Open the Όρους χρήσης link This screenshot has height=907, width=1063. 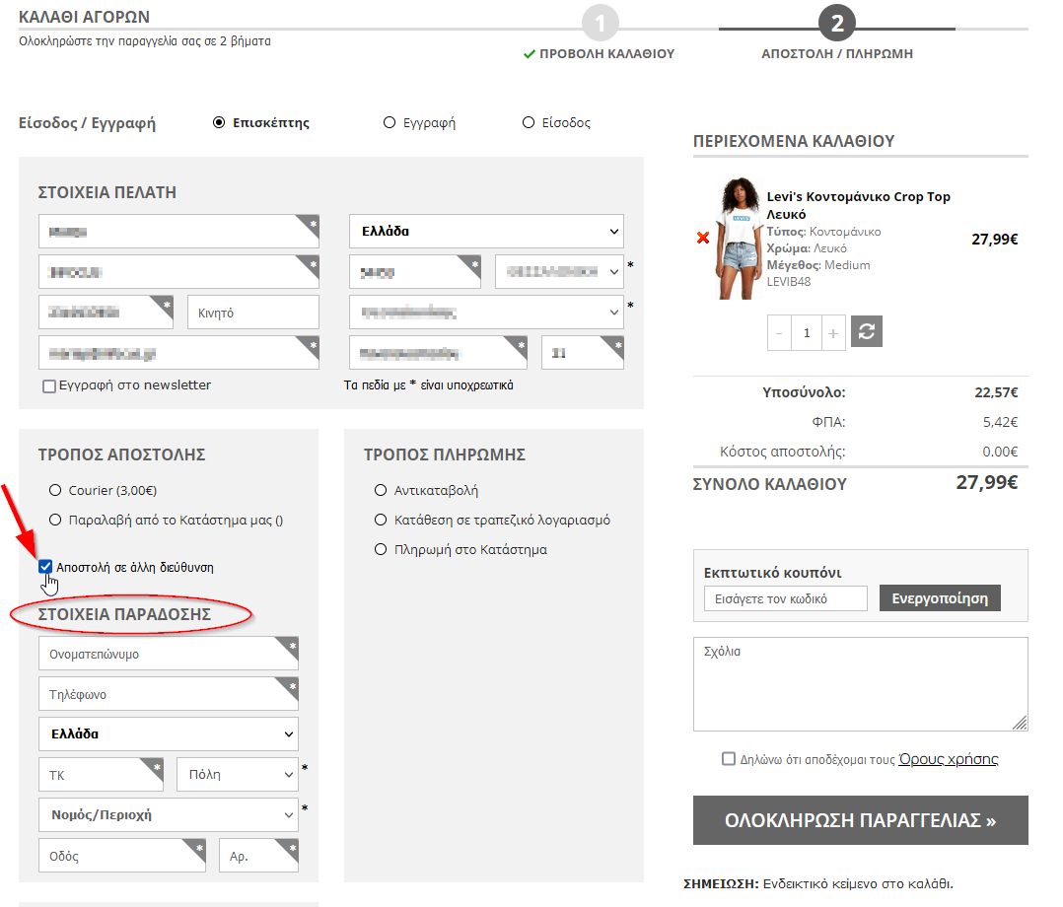tap(948, 759)
